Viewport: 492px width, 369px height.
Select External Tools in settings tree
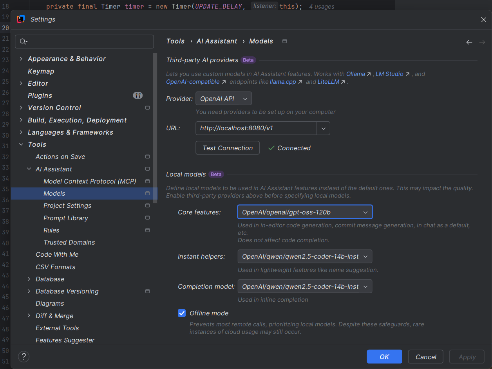pyautogui.click(x=57, y=328)
